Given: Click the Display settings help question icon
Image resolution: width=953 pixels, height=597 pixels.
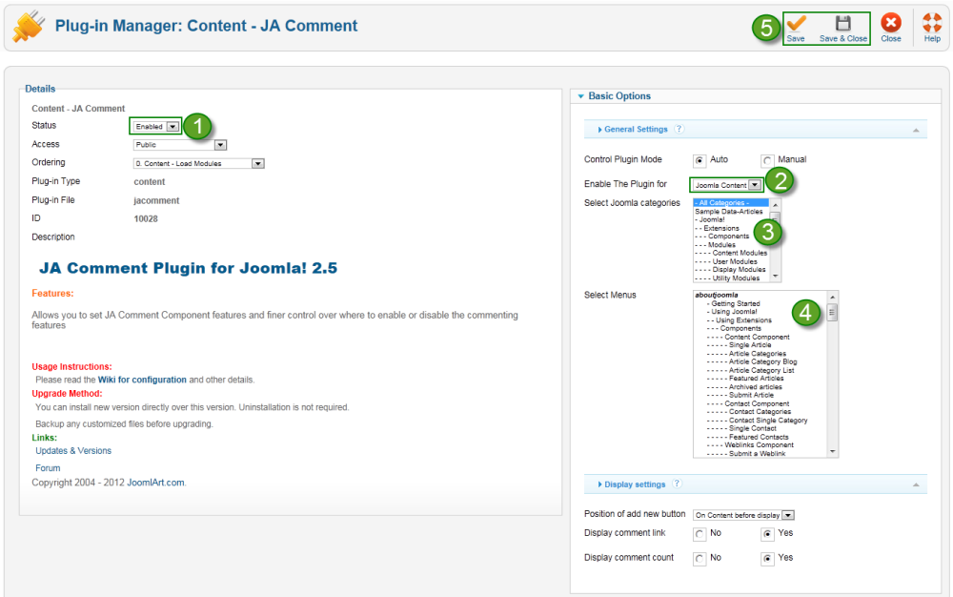Looking at the screenshot, I should 677,484.
